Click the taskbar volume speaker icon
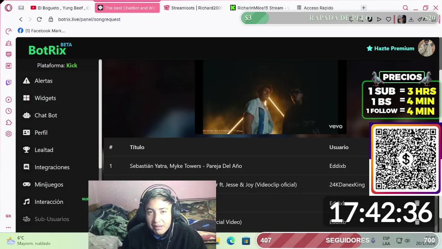The height and width of the screenshot is (249, 442). tap(407, 241)
